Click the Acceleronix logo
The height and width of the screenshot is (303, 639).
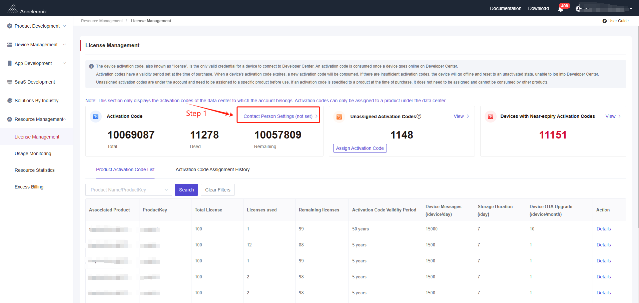coord(27,8)
